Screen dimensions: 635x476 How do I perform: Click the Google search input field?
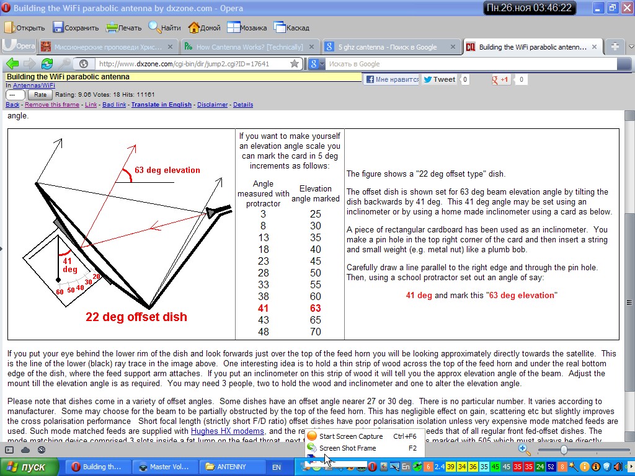472,64
